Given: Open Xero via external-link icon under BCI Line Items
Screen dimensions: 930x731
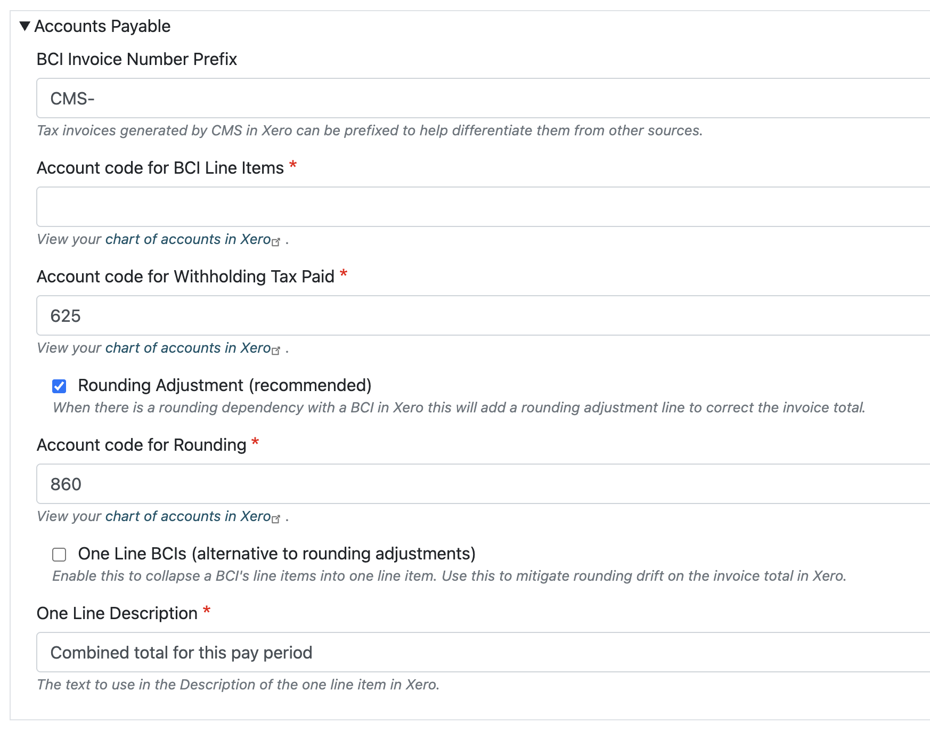Looking at the screenshot, I should [x=276, y=241].
